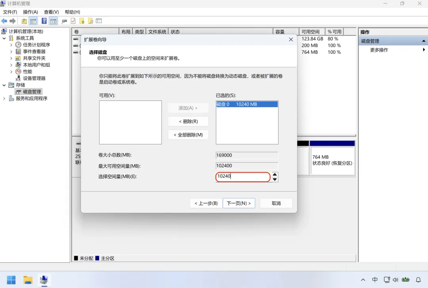Open the 更多操作 submenu arrow
The image size is (428, 288).
pyautogui.click(x=424, y=50)
